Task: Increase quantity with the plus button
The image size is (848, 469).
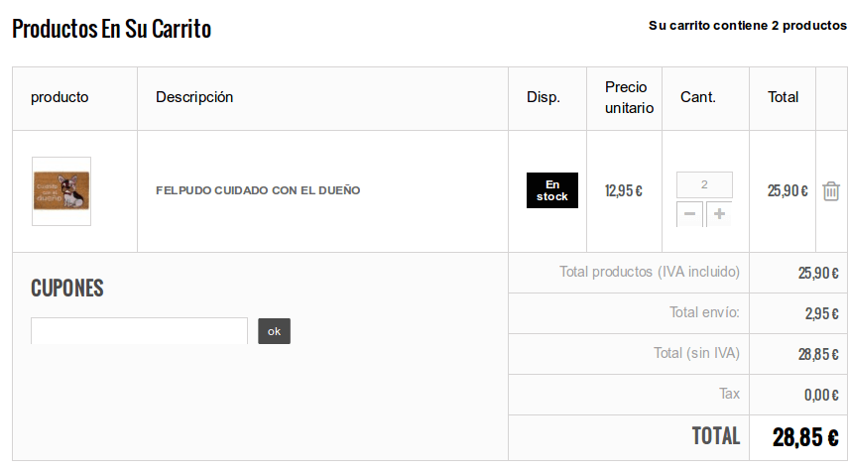Action: pos(719,214)
